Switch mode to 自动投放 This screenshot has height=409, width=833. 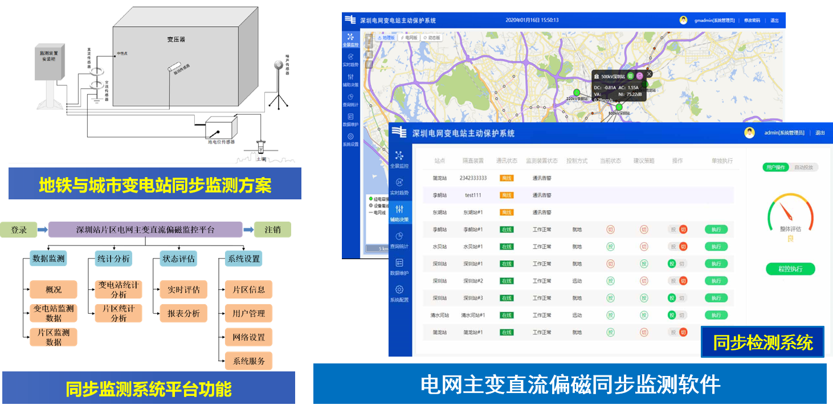coord(804,167)
